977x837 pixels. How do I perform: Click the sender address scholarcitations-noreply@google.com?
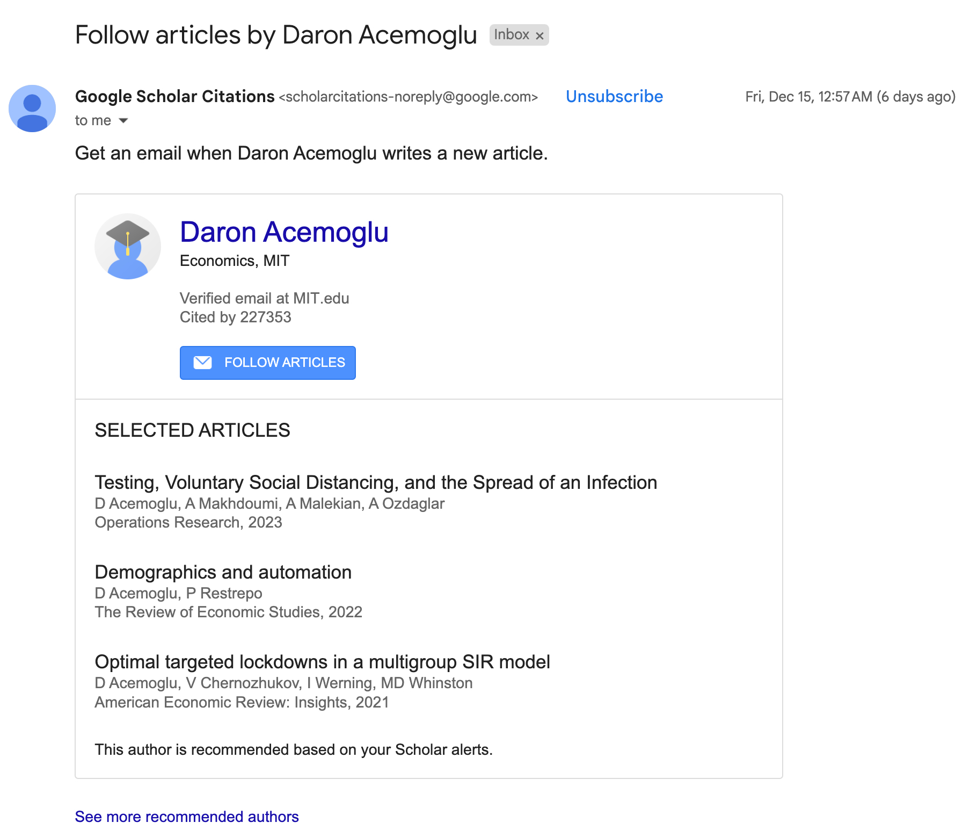(408, 97)
